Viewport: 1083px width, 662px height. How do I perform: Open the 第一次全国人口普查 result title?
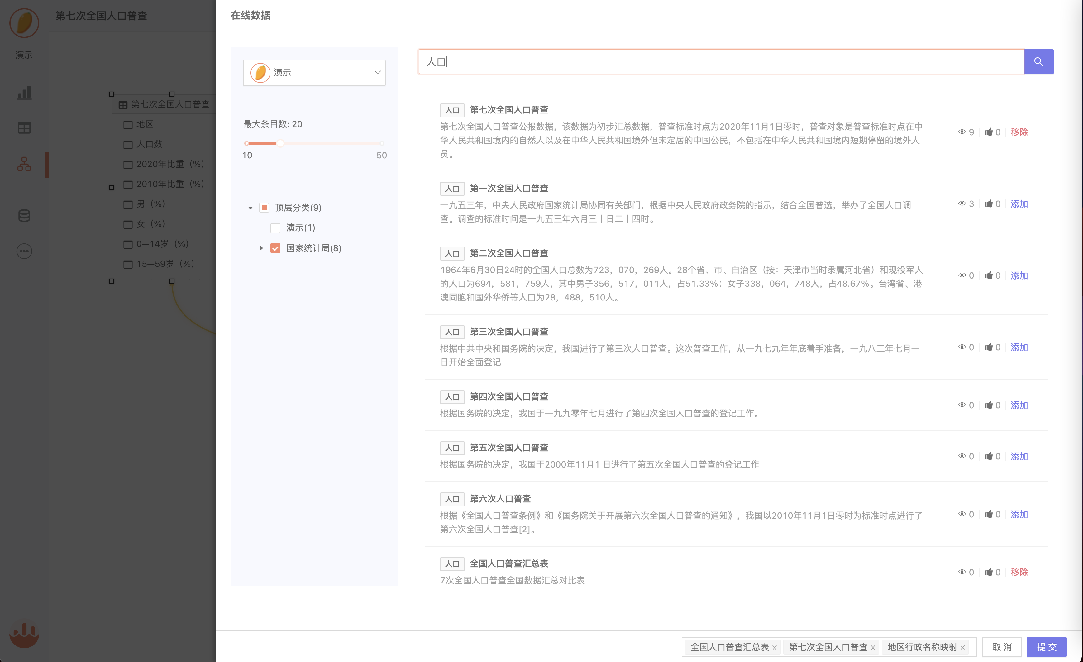click(509, 188)
